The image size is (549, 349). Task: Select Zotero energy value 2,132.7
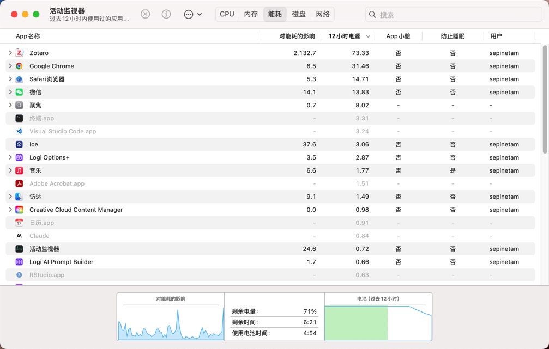pyautogui.click(x=305, y=53)
